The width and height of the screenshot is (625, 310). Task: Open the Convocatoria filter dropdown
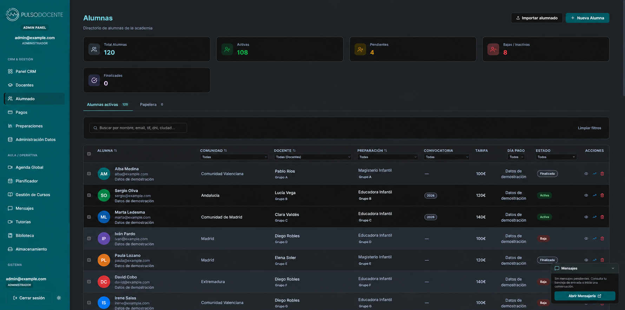pos(447,157)
